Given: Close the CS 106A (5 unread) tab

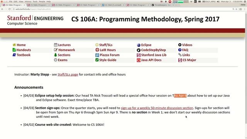Looking at the screenshot, I should coord(123,5).
